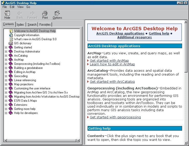Click the help pane vertical scrollbar thumb
The height and width of the screenshot is (146, 189).
coord(186,48)
